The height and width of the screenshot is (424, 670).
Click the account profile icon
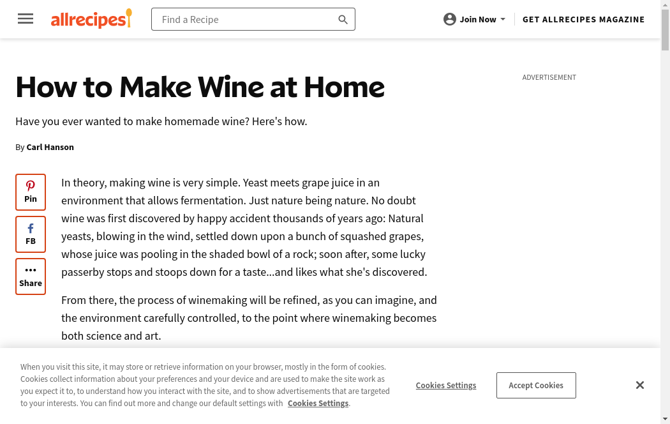[450, 19]
